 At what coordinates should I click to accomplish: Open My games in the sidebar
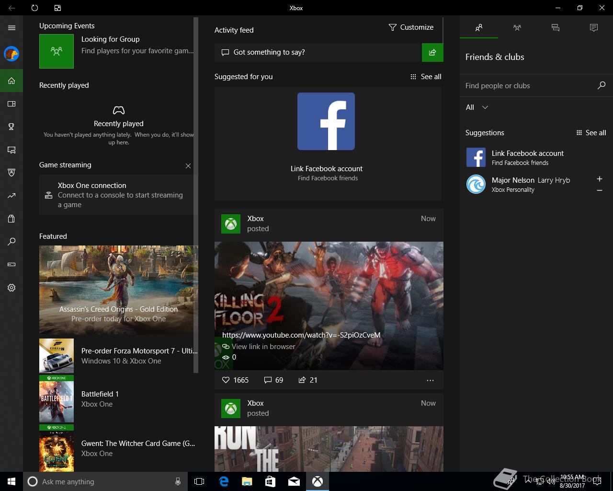pyautogui.click(x=11, y=104)
